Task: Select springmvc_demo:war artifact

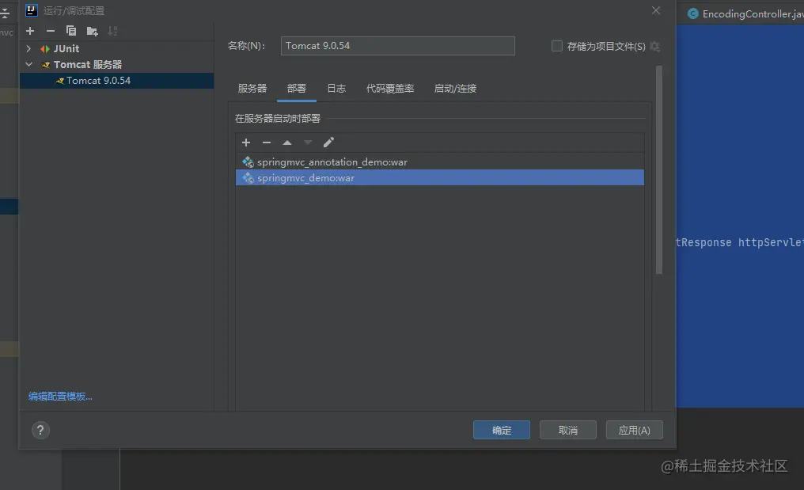Action: (439, 177)
